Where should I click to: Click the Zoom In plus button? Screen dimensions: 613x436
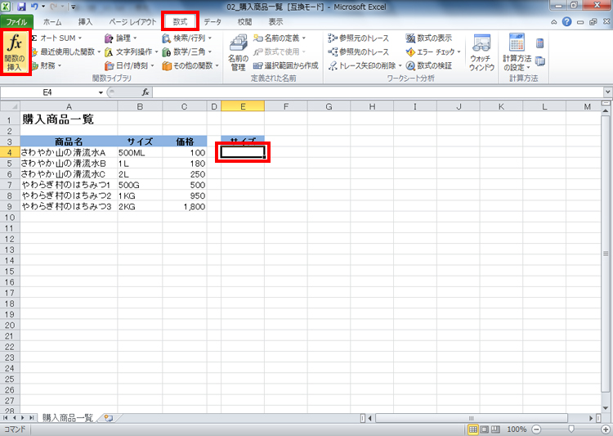[606, 429]
